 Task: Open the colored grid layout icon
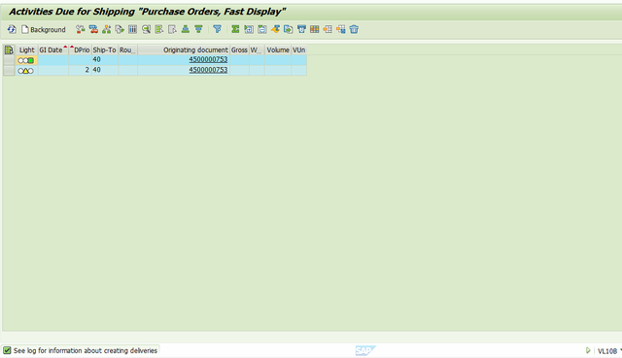point(315,29)
